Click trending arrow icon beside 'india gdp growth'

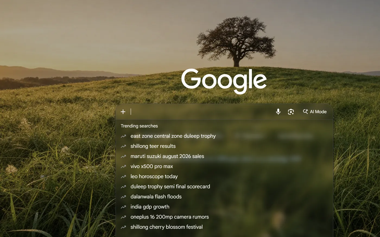[x=123, y=207]
